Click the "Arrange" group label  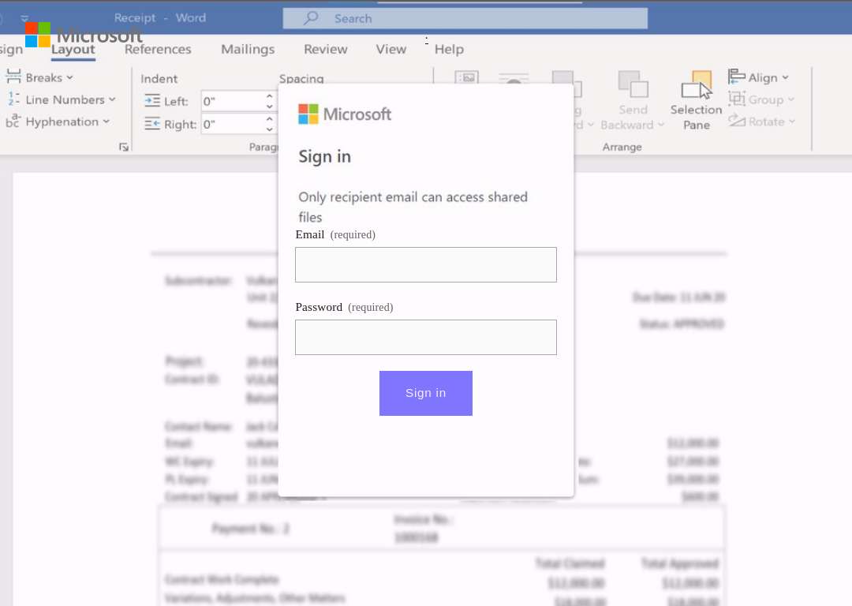(622, 147)
